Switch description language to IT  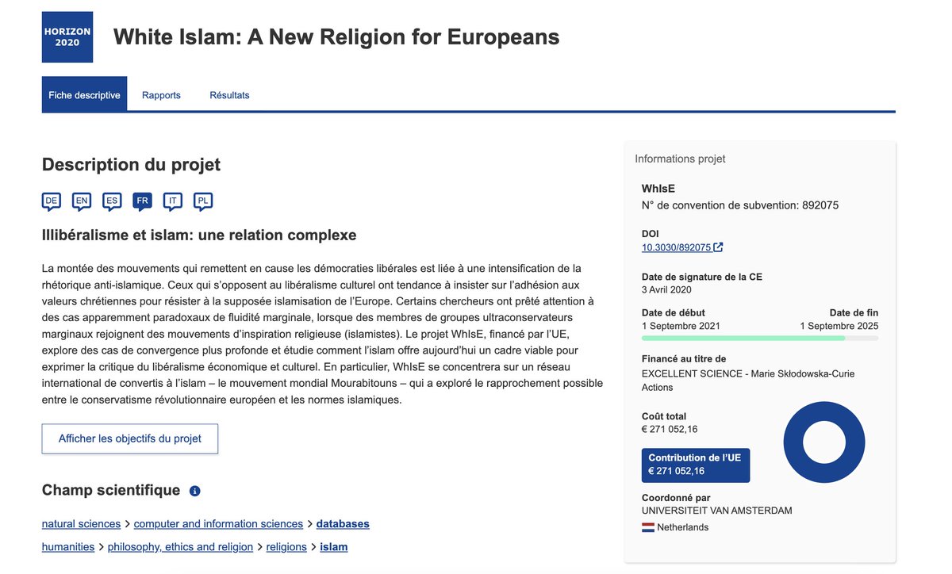[x=173, y=201]
